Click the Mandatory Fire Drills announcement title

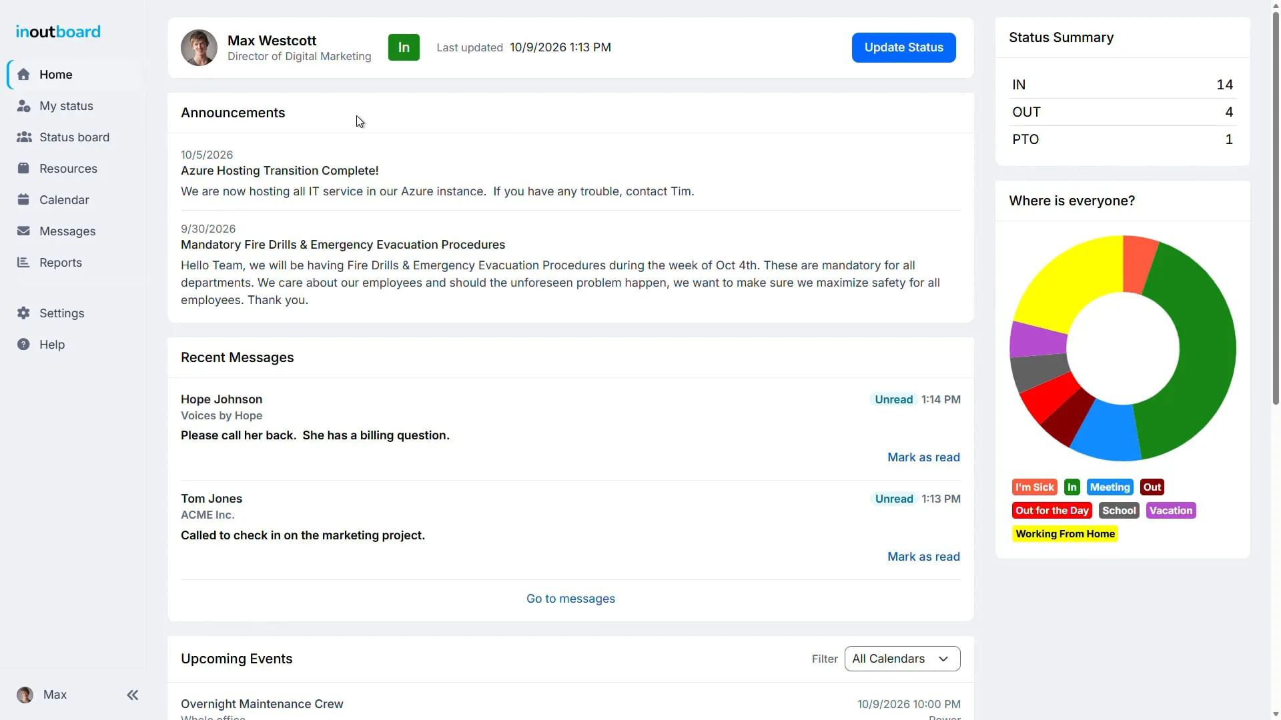pyautogui.click(x=343, y=245)
